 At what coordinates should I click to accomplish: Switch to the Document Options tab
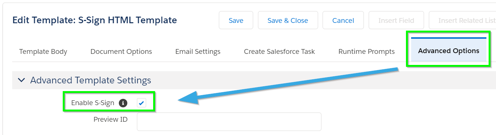click(121, 52)
